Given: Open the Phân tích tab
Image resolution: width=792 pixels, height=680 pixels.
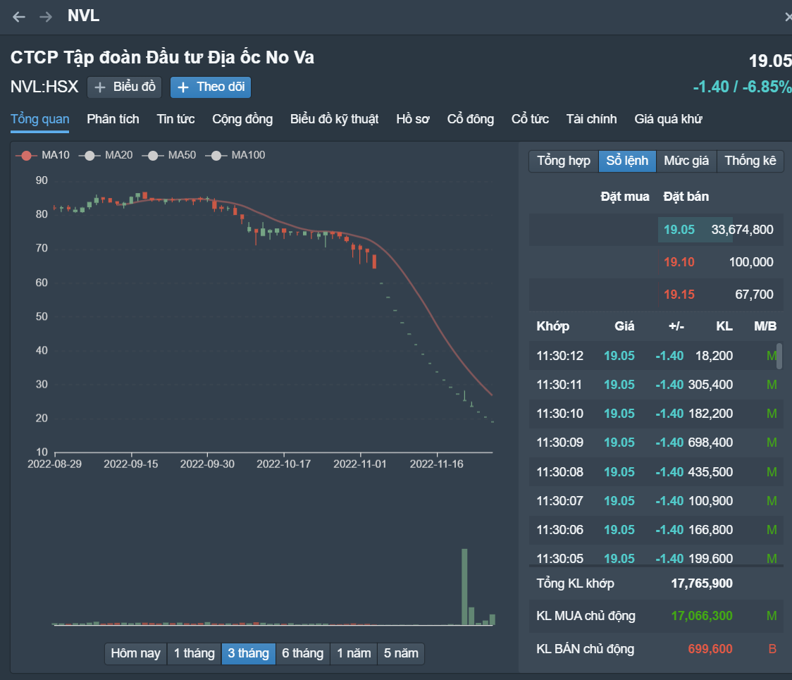Looking at the screenshot, I should 113,119.
